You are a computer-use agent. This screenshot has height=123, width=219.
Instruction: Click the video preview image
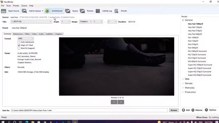(116, 66)
